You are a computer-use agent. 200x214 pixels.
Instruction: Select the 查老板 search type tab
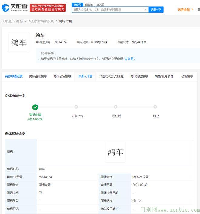tap(89, 5)
